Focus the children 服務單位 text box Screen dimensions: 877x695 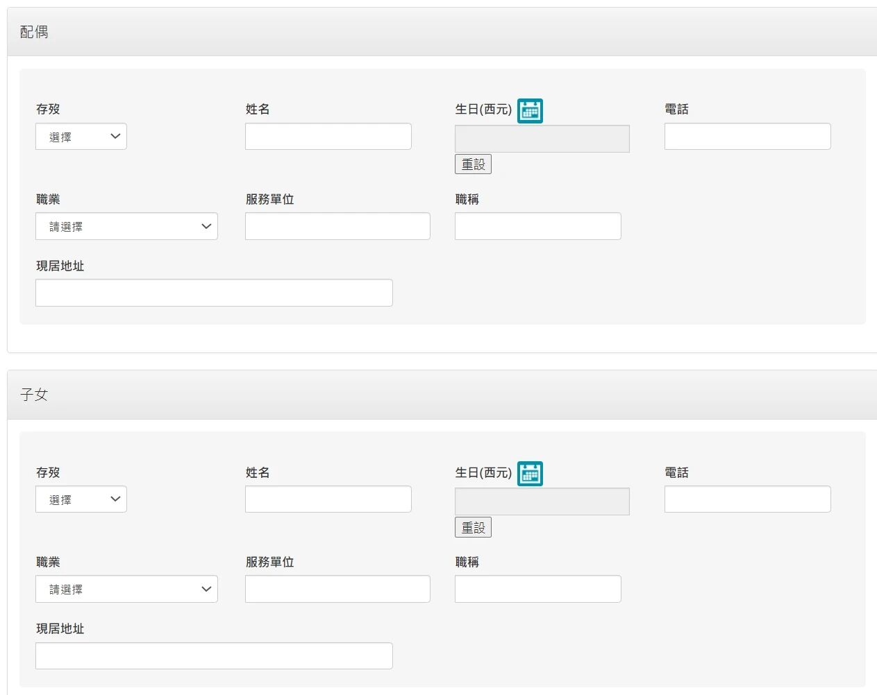(x=337, y=589)
